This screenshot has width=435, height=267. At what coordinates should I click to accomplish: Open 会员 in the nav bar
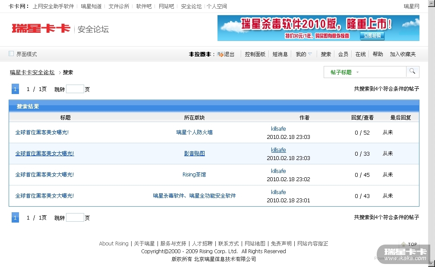point(343,54)
